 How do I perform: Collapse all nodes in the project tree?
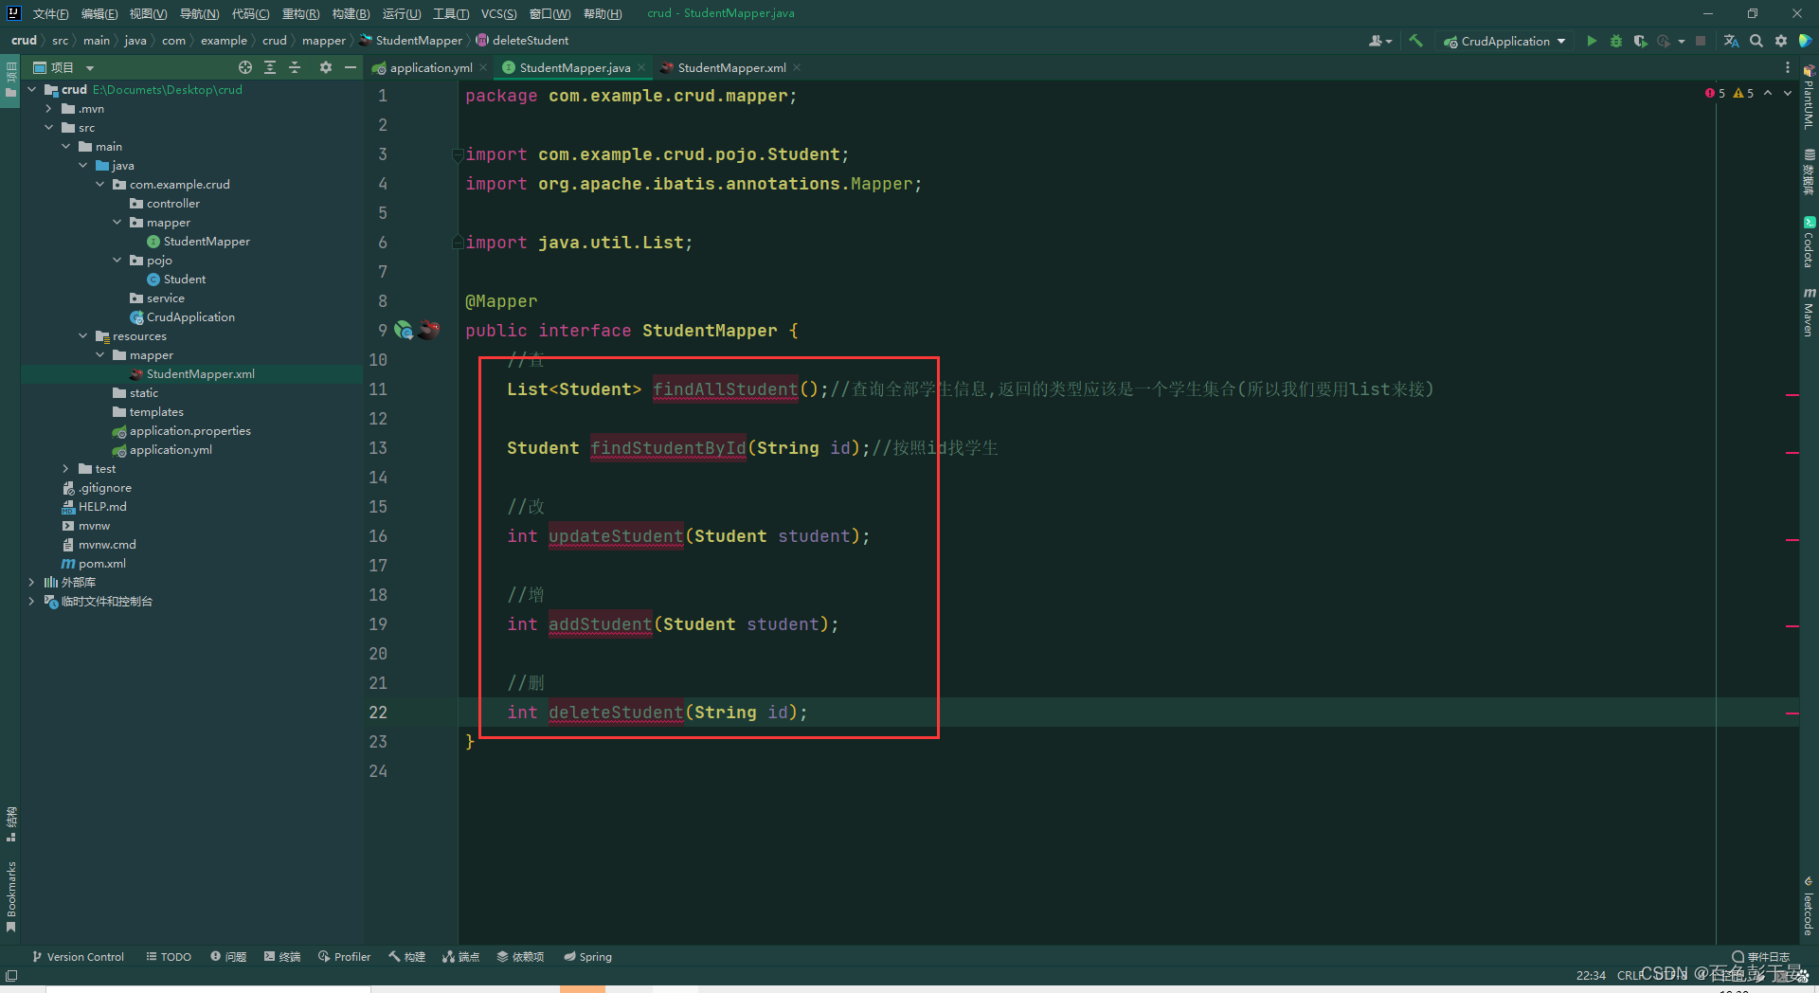(295, 67)
